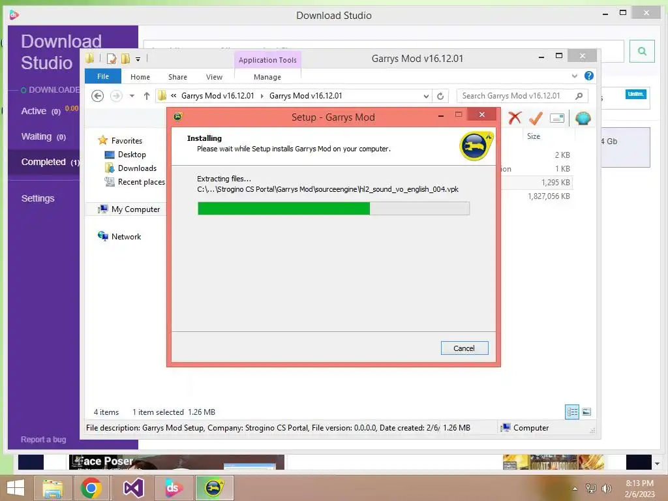Image resolution: width=668 pixels, height=501 pixels.
Task: Click the green installation progress bar
Action: 333,208
